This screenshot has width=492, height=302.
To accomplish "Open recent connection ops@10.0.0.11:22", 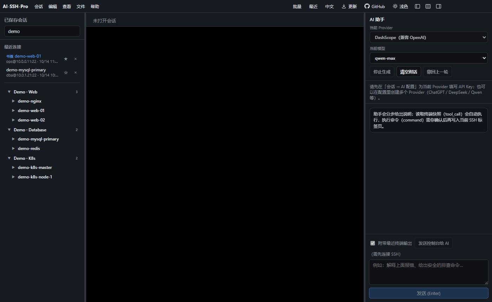I will 32,59.
